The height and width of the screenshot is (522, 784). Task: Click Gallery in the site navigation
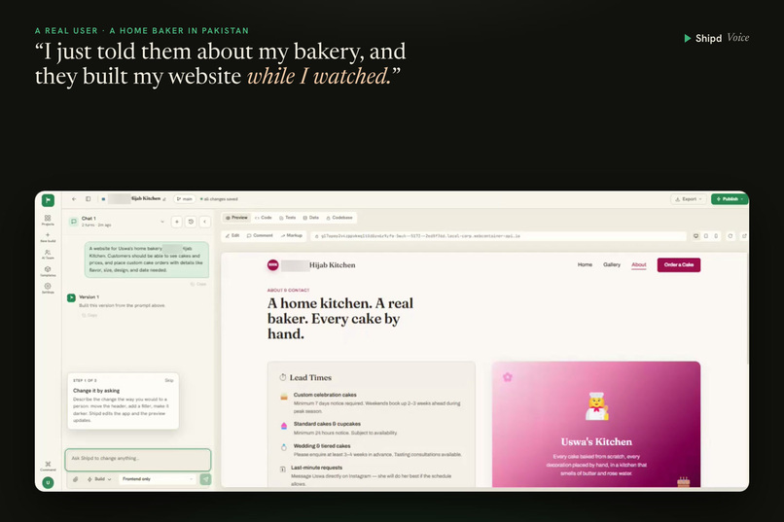[x=612, y=264]
